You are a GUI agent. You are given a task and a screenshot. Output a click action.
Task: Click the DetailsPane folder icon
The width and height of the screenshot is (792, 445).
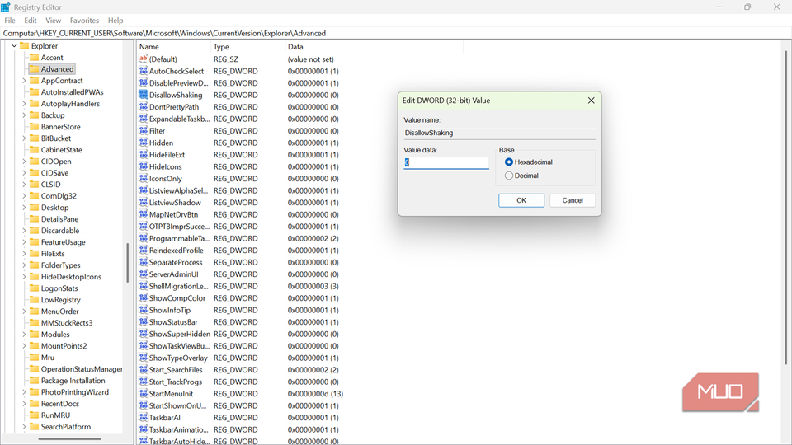pyautogui.click(x=35, y=219)
